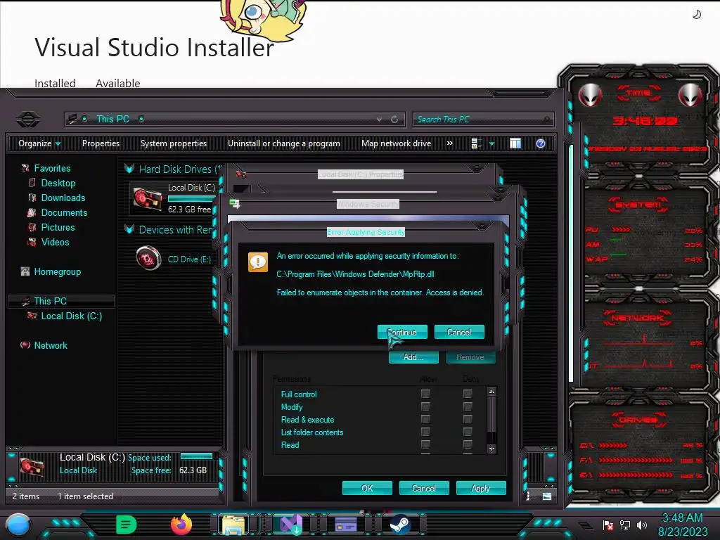Open Visual Studio Installer taskbar icon
720x540 pixels.
tap(290, 525)
